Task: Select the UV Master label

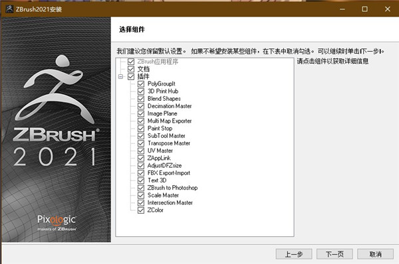Action: tap(160, 151)
